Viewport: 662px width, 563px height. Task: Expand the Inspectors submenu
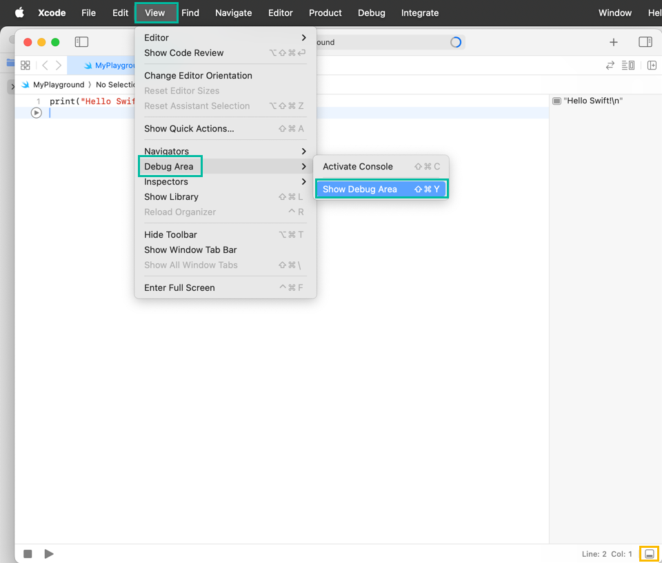click(225, 181)
